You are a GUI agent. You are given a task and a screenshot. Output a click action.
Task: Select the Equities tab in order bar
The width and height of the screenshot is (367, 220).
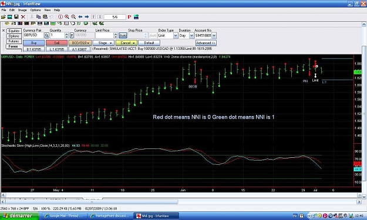[14, 31]
